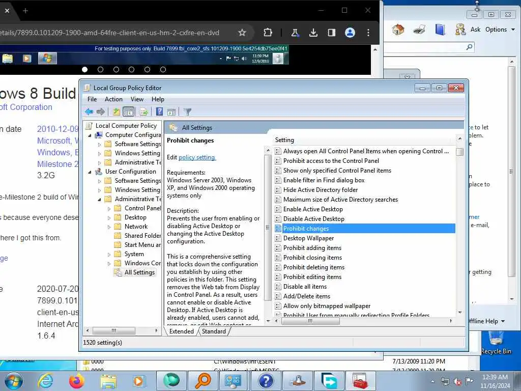Bookmark this page with Chrome star icon
521x391 pixels.
click(x=242, y=33)
